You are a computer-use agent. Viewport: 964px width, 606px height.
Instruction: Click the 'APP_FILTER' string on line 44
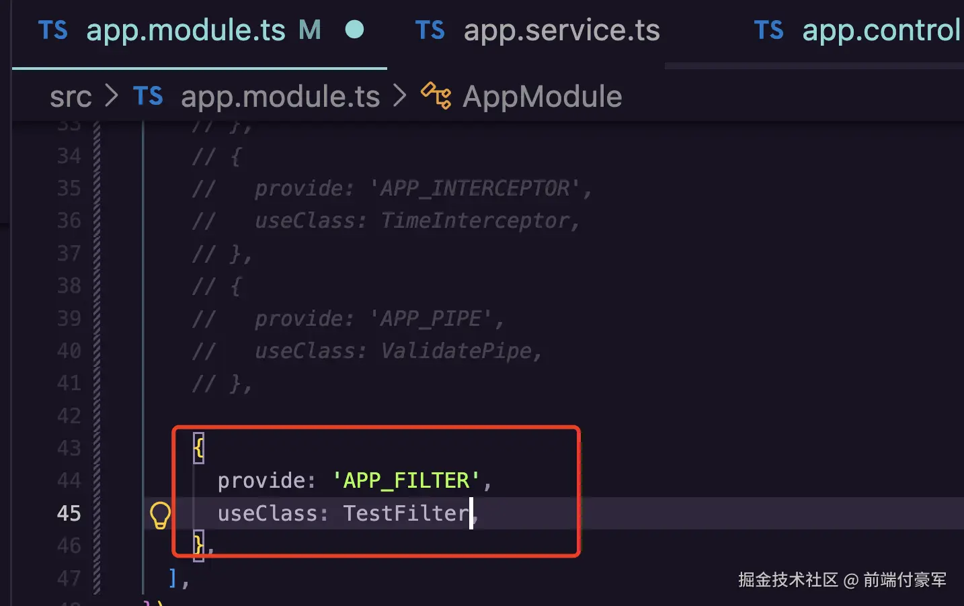(x=406, y=480)
